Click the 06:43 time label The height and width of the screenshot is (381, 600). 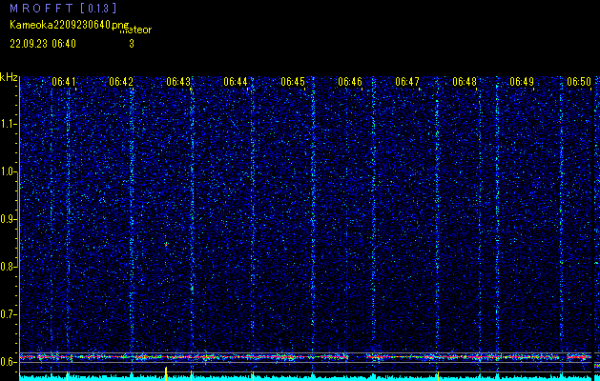click(x=178, y=82)
